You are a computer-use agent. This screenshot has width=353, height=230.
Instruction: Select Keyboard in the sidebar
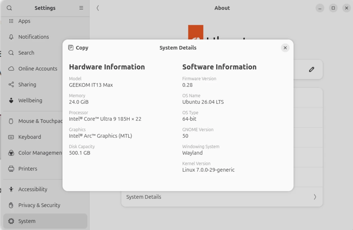click(x=45, y=137)
